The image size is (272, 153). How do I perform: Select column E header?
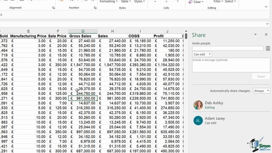click(28, 31)
